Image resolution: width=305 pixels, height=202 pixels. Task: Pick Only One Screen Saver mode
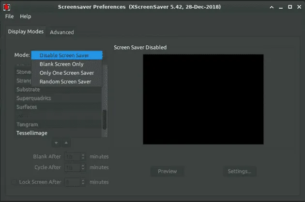[67, 73]
